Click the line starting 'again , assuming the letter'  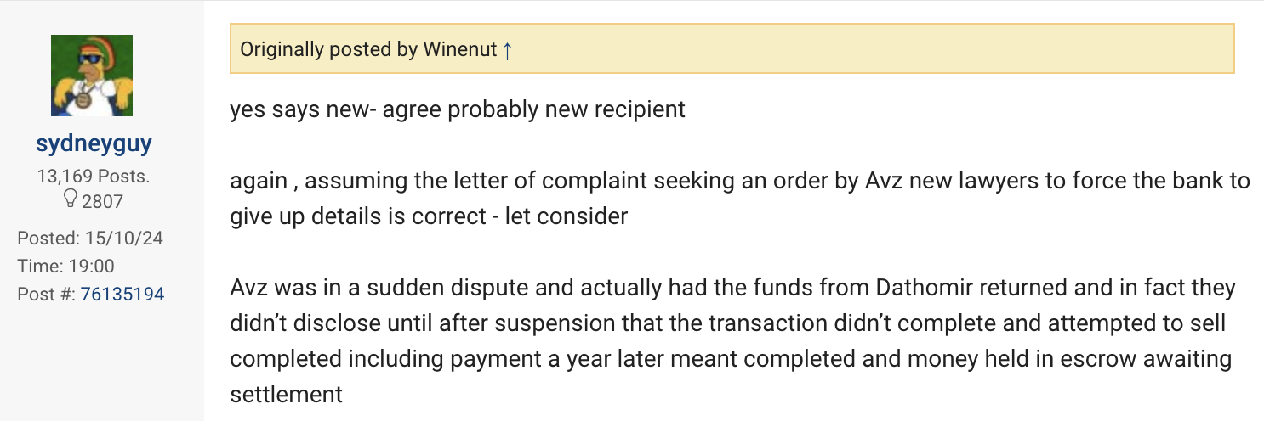[x=740, y=182]
